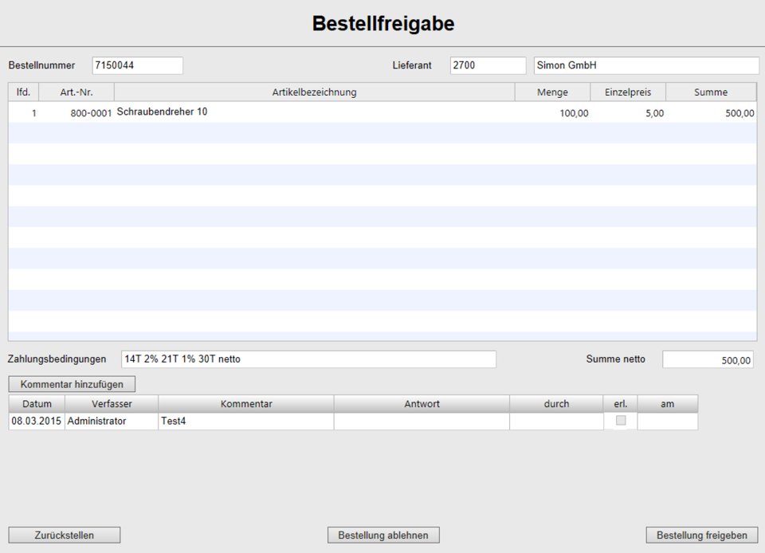Sort by lfd. column header
Screen dimensions: 765x553
coord(23,92)
